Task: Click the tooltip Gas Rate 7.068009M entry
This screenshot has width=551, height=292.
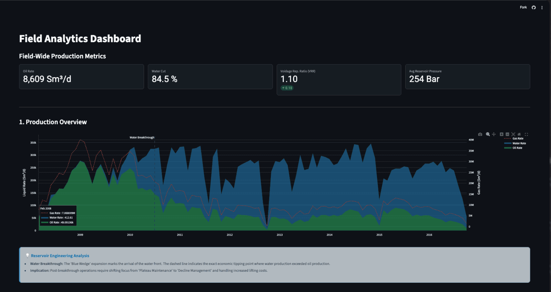Action: click(58, 213)
